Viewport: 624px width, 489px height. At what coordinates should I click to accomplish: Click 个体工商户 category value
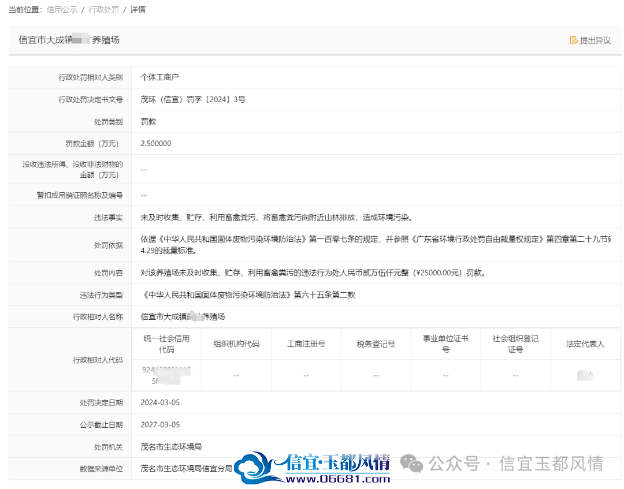click(x=159, y=77)
